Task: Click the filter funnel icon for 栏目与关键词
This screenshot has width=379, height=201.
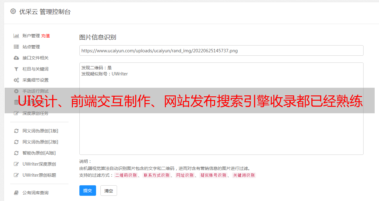Action: [16, 69]
